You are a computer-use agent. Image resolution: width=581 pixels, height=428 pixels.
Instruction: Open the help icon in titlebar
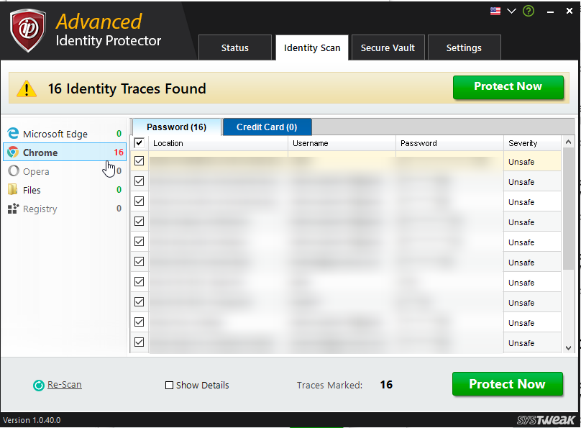point(529,11)
